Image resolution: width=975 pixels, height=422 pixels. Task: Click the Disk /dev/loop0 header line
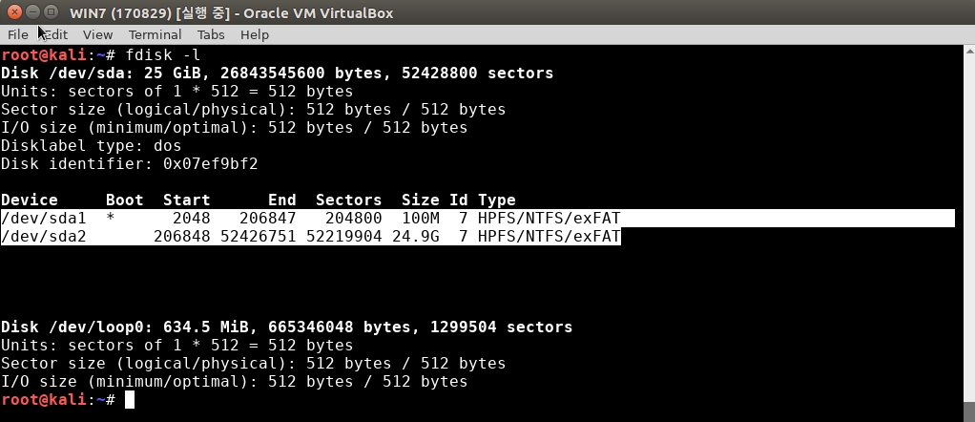point(286,327)
